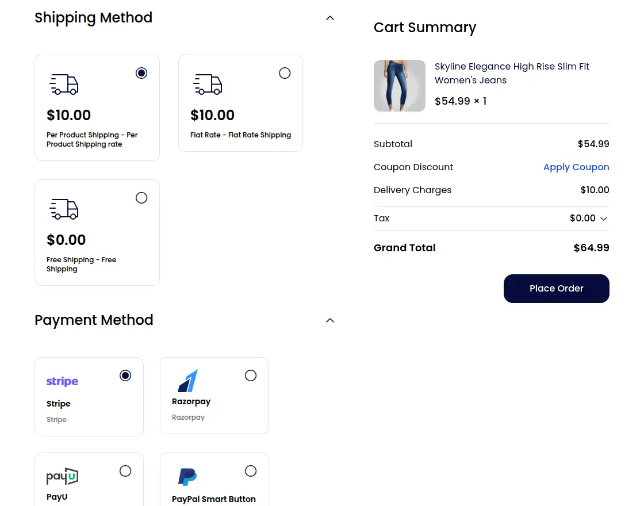Collapse the Payment Method section
The width and height of the screenshot is (644, 506).
[x=330, y=320]
